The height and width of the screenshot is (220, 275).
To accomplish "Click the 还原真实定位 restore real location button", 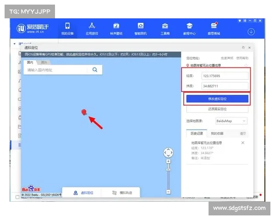I will tap(217, 109).
